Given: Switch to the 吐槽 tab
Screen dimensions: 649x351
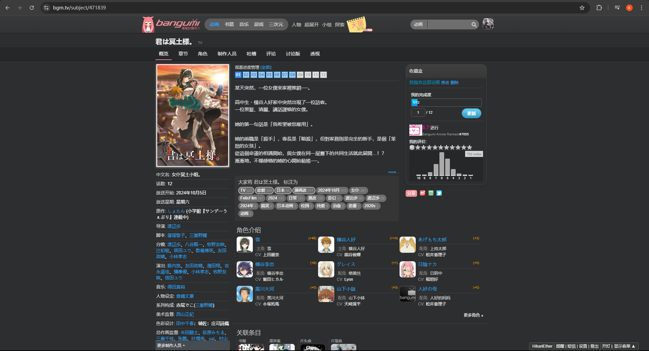Looking at the screenshot, I should point(251,54).
